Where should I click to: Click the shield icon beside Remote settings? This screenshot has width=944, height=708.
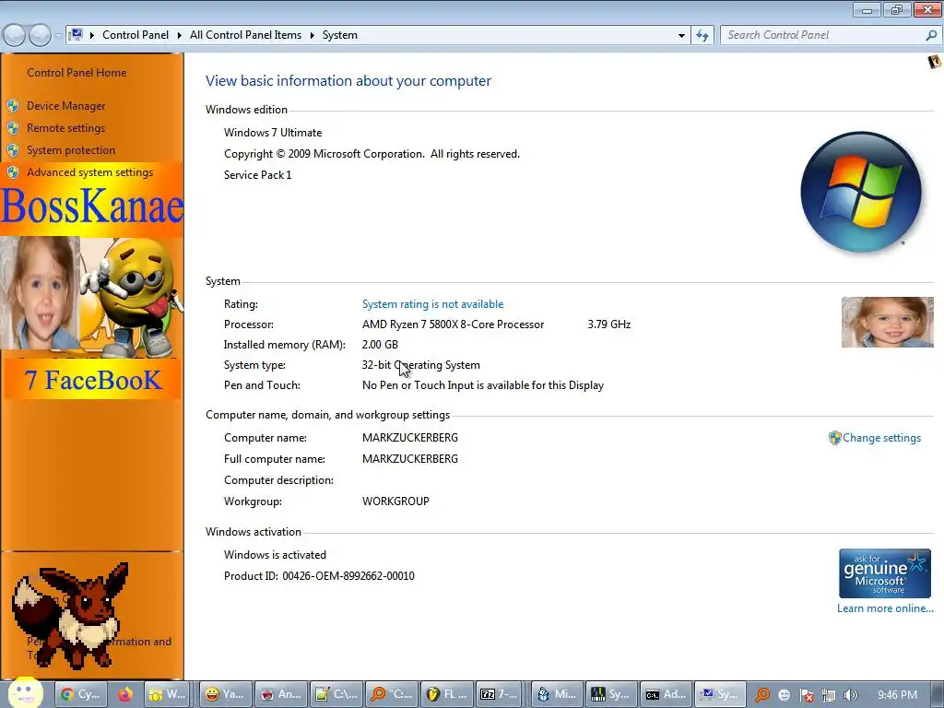[13, 129]
